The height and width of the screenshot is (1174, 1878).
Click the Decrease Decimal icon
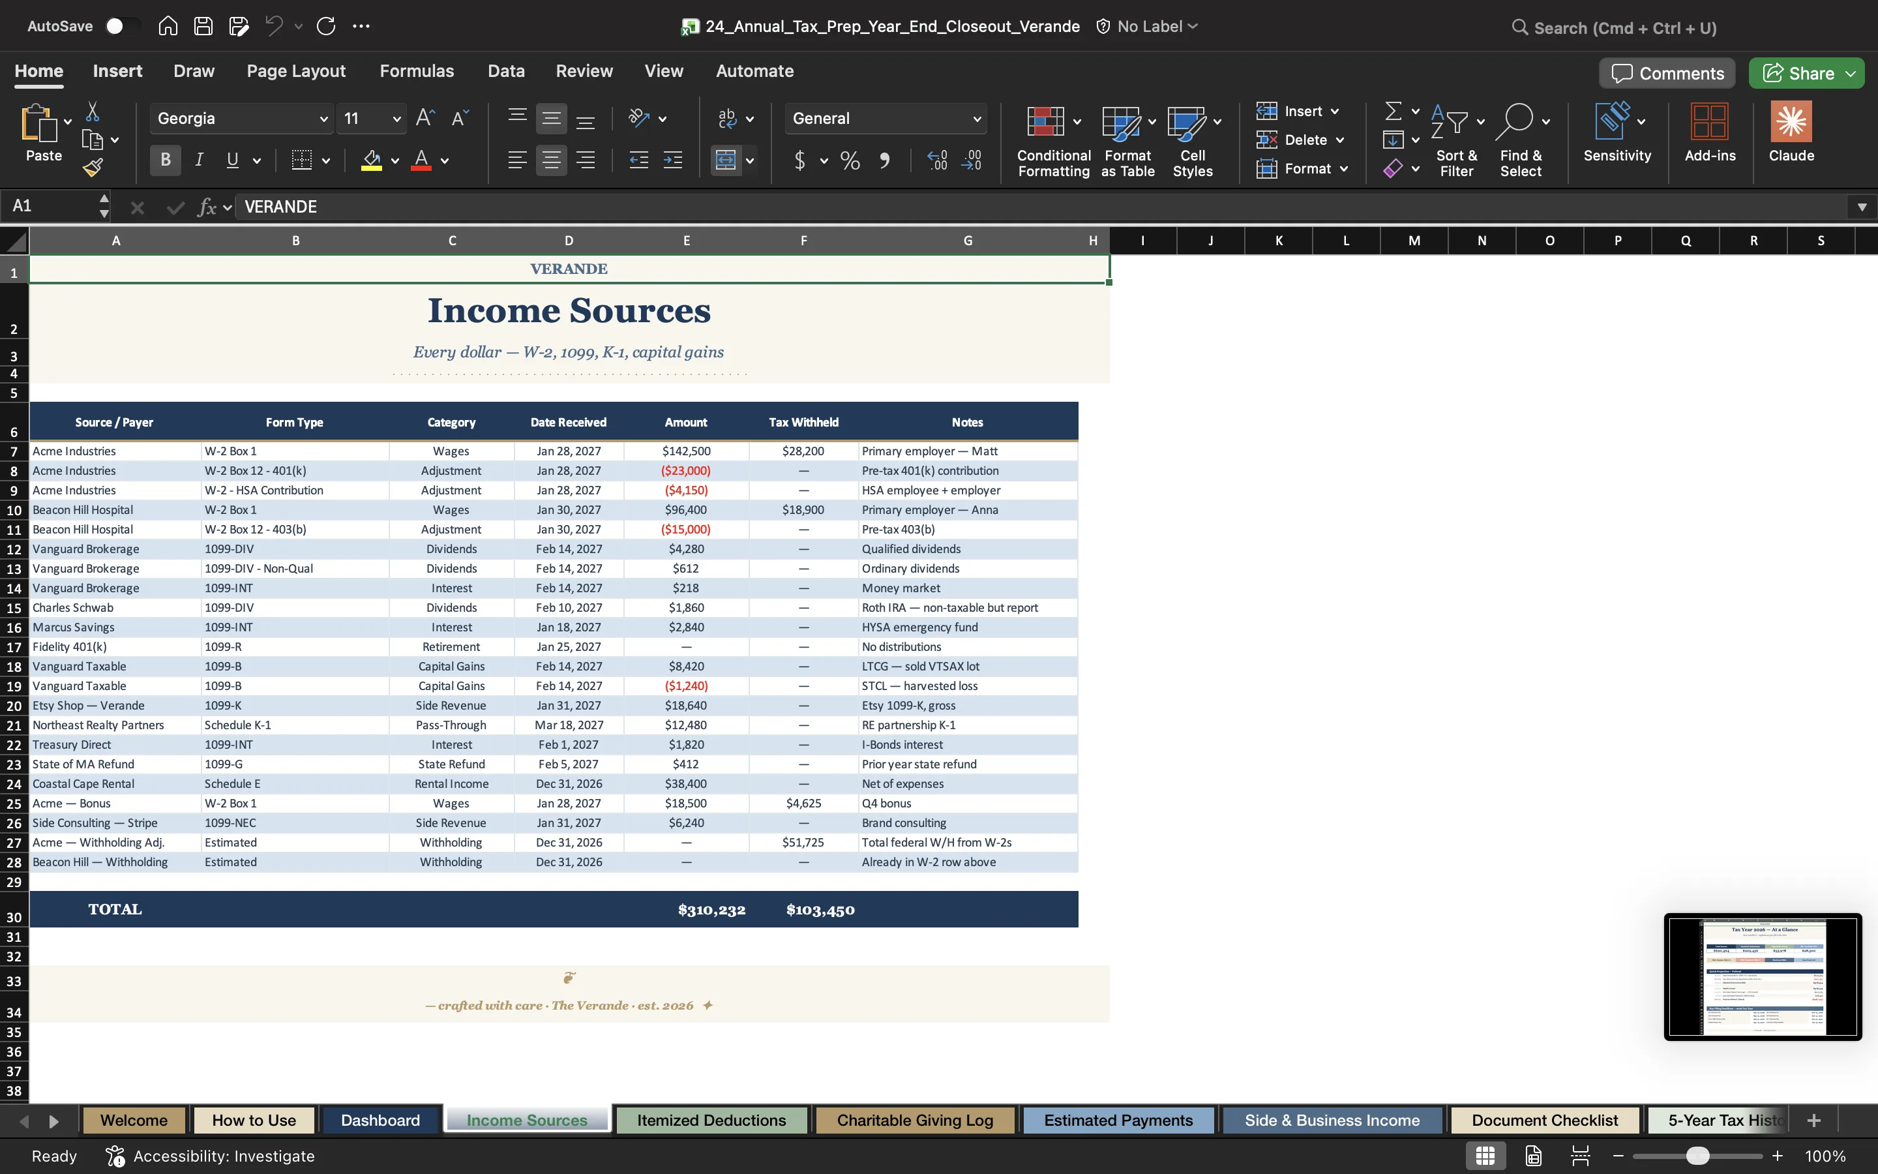972,160
